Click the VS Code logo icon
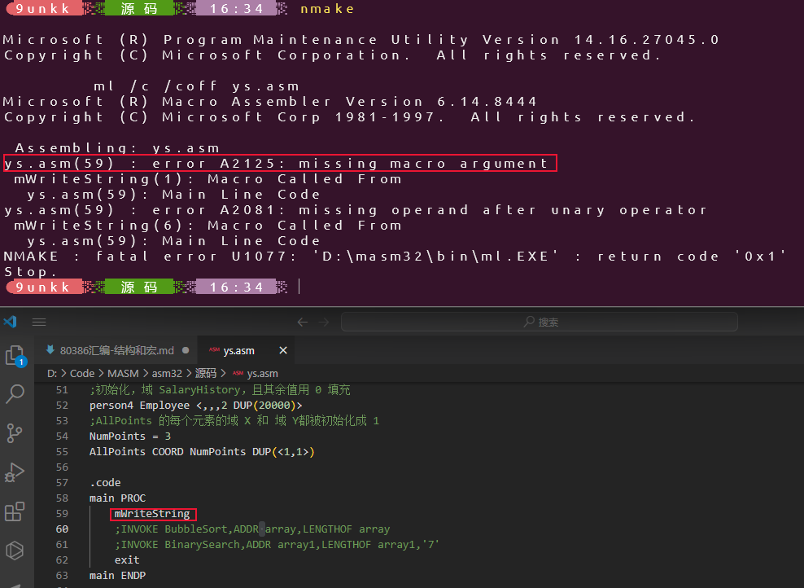 [11, 322]
